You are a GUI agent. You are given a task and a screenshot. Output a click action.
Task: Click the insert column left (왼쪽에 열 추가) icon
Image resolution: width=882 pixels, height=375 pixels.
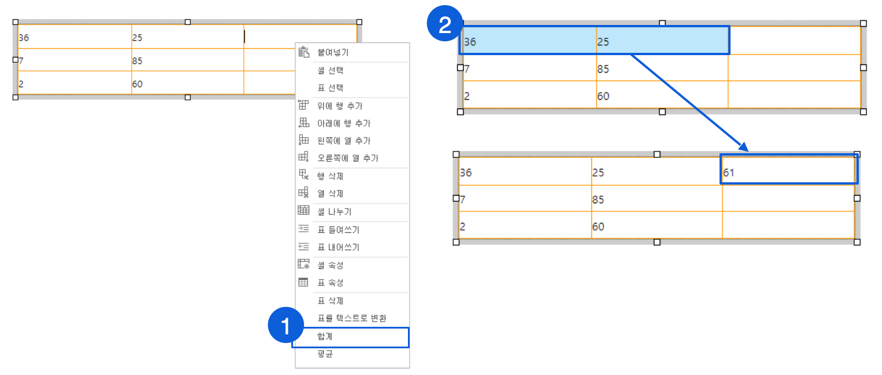coord(303,140)
